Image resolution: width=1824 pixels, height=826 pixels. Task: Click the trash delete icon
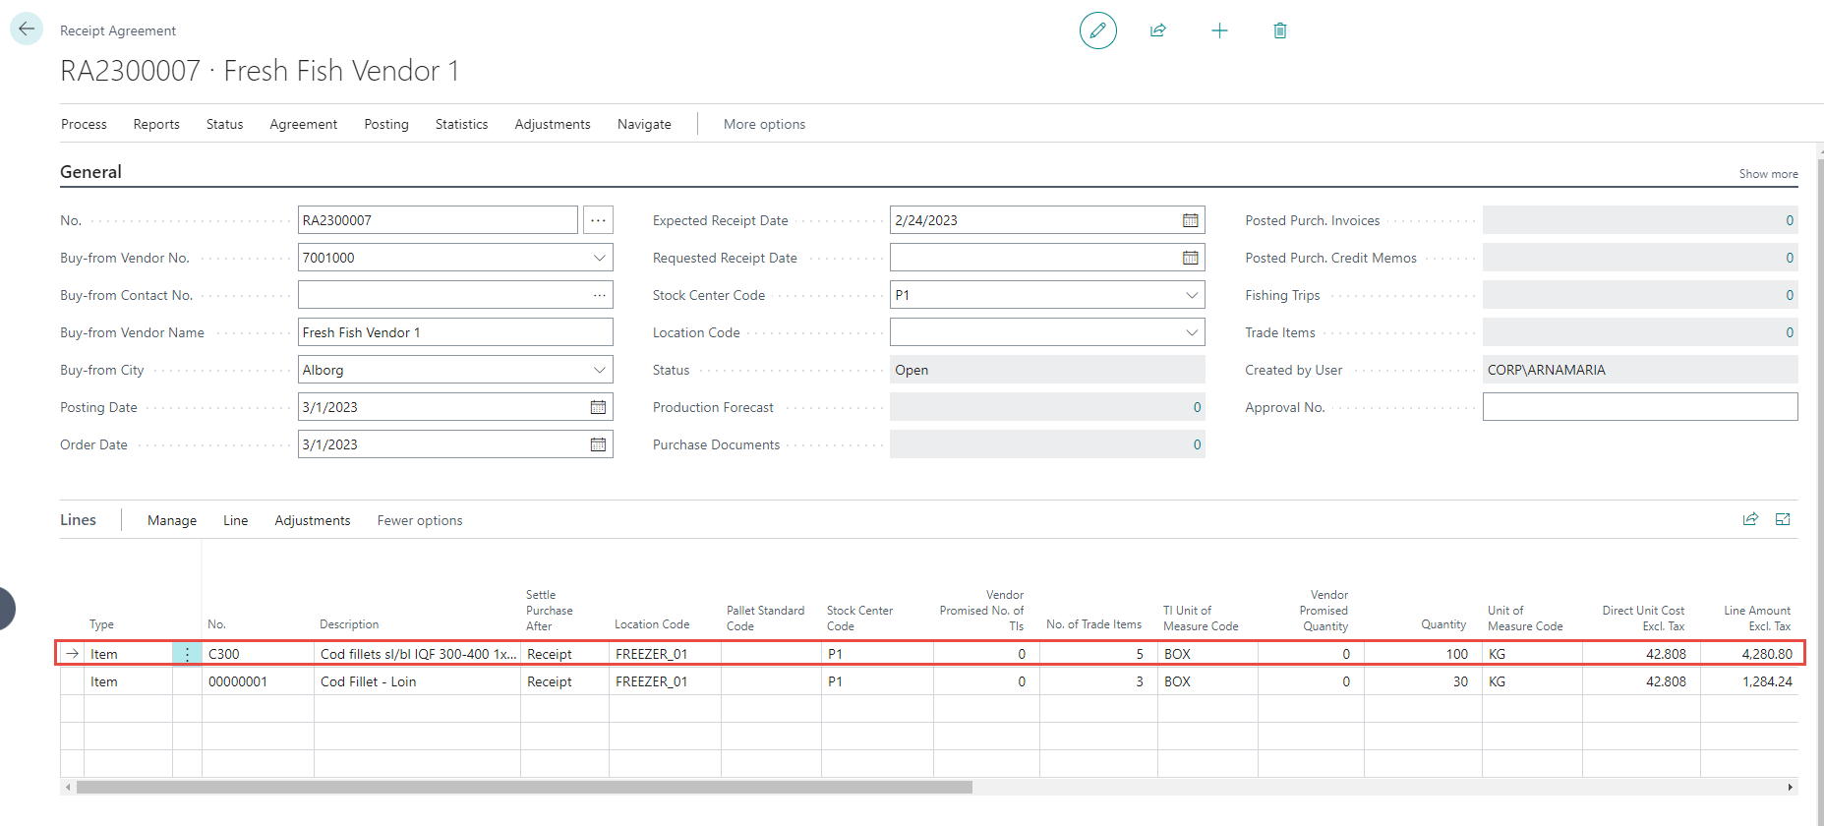tap(1279, 30)
